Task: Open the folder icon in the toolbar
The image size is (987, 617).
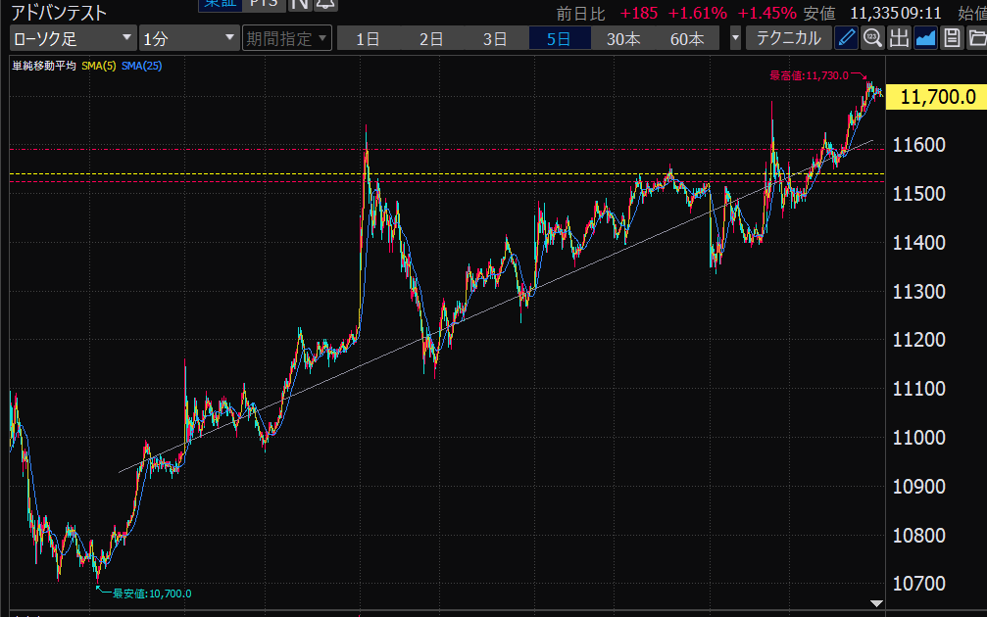Action: [977, 38]
